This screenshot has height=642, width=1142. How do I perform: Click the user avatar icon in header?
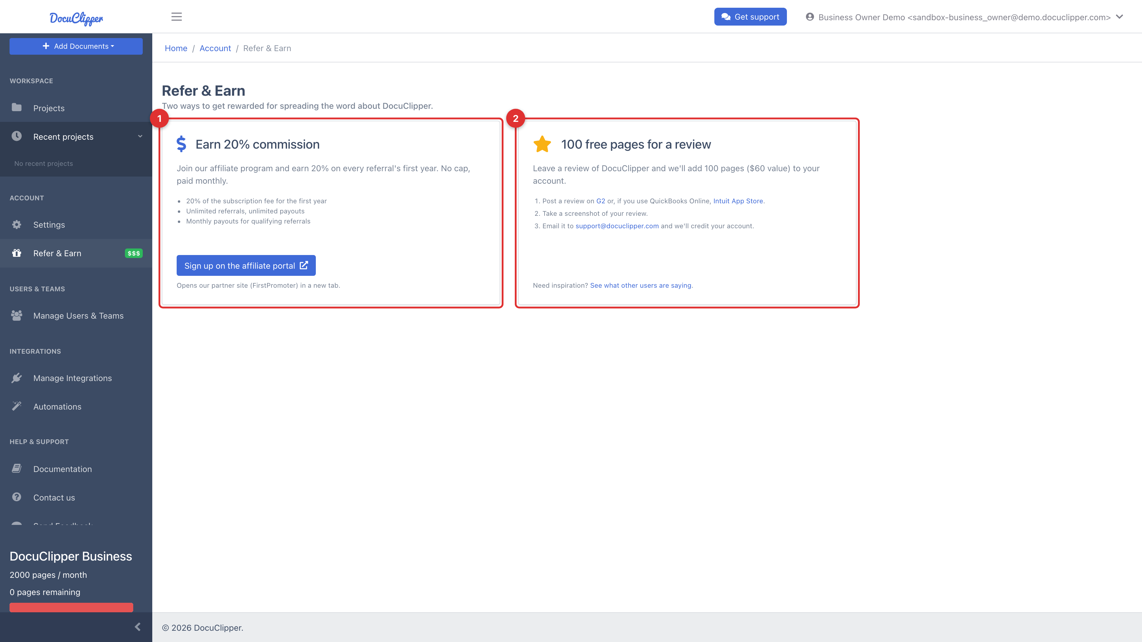810,17
